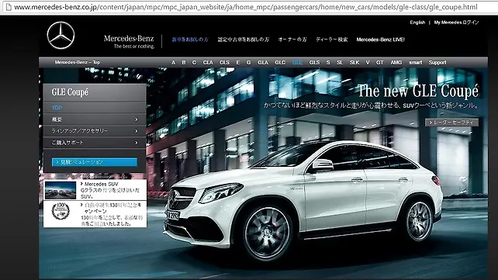498x280 pixels.
Task: Open My Mercedes login link
Action: click(456, 22)
